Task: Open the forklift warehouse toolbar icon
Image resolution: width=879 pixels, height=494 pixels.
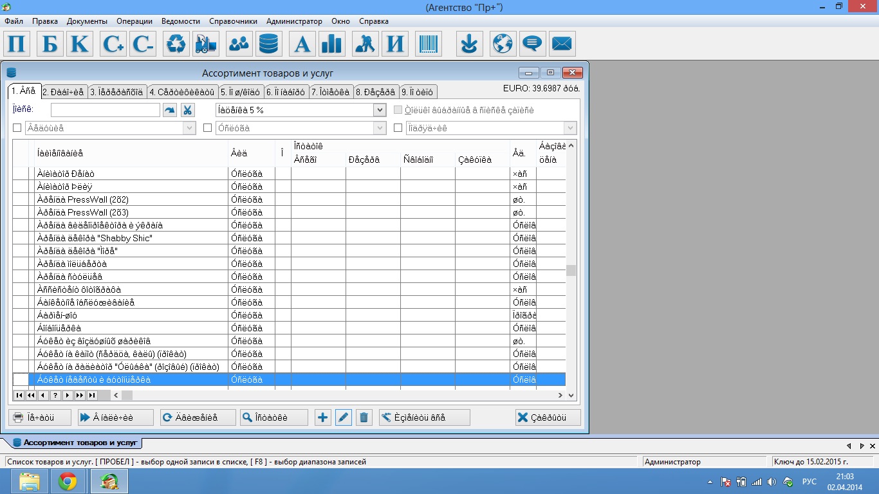Action: pyautogui.click(x=207, y=44)
